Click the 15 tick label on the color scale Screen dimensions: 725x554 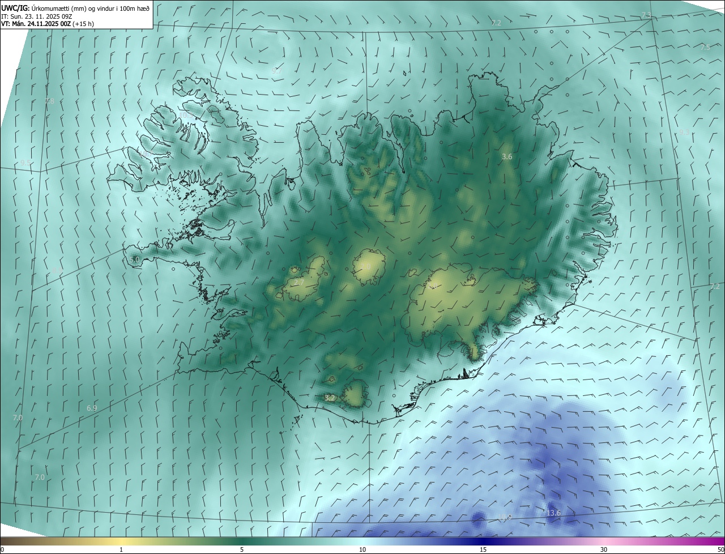coord(483,549)
